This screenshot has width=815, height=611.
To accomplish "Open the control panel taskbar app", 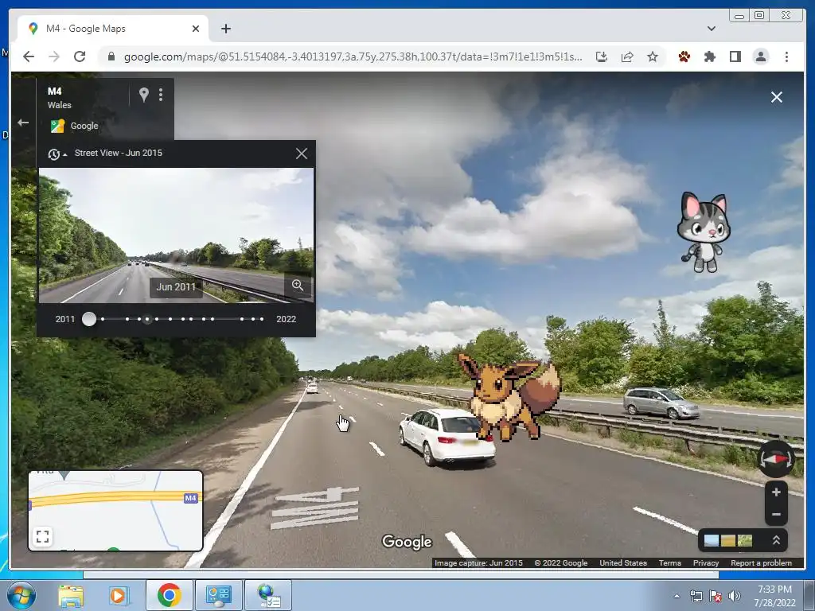I will 218,595.
